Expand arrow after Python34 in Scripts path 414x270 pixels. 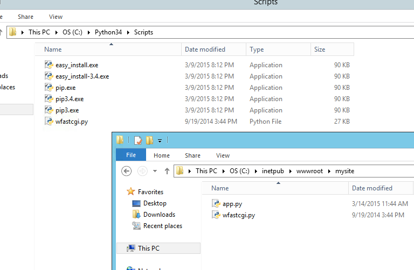click(128, 32)
